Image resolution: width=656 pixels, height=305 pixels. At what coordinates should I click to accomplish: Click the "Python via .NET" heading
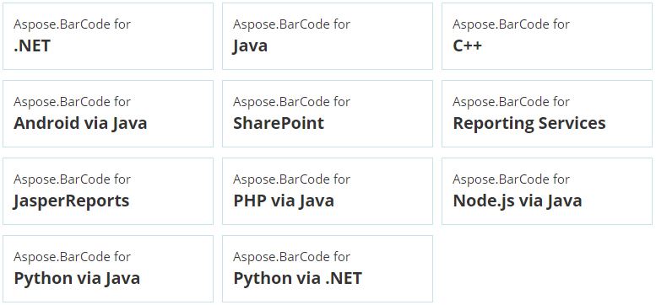coord(297,279)
